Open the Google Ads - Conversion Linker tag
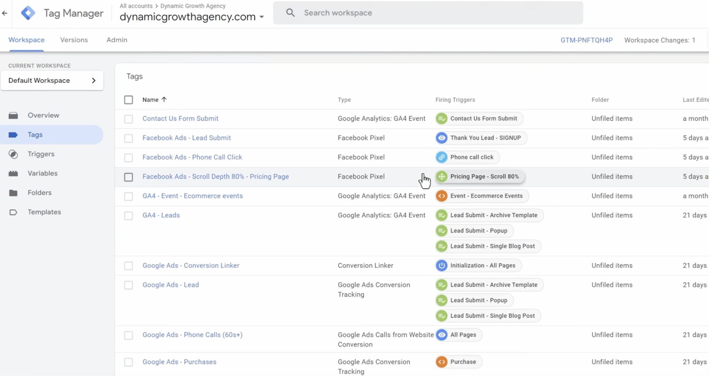 click(x=191, y=265)
